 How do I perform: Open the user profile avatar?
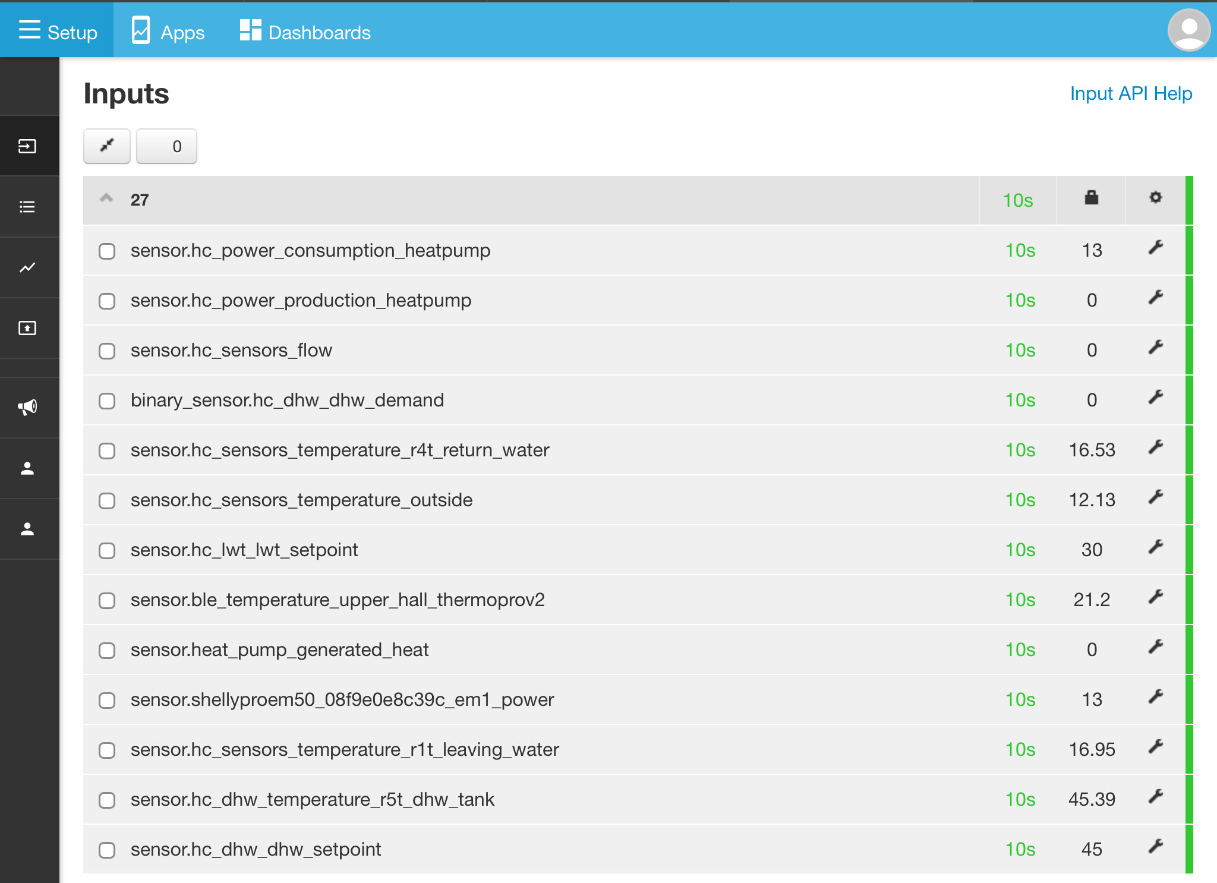point(1189,30)
